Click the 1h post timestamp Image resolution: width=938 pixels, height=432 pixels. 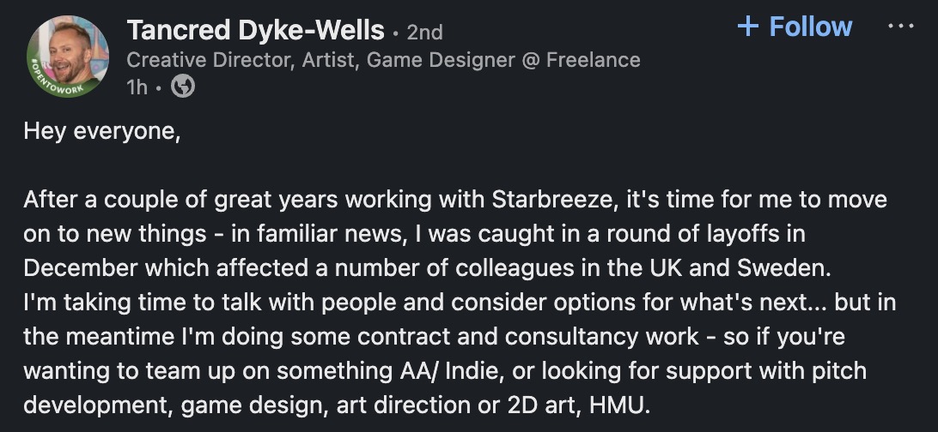[137, 87]
